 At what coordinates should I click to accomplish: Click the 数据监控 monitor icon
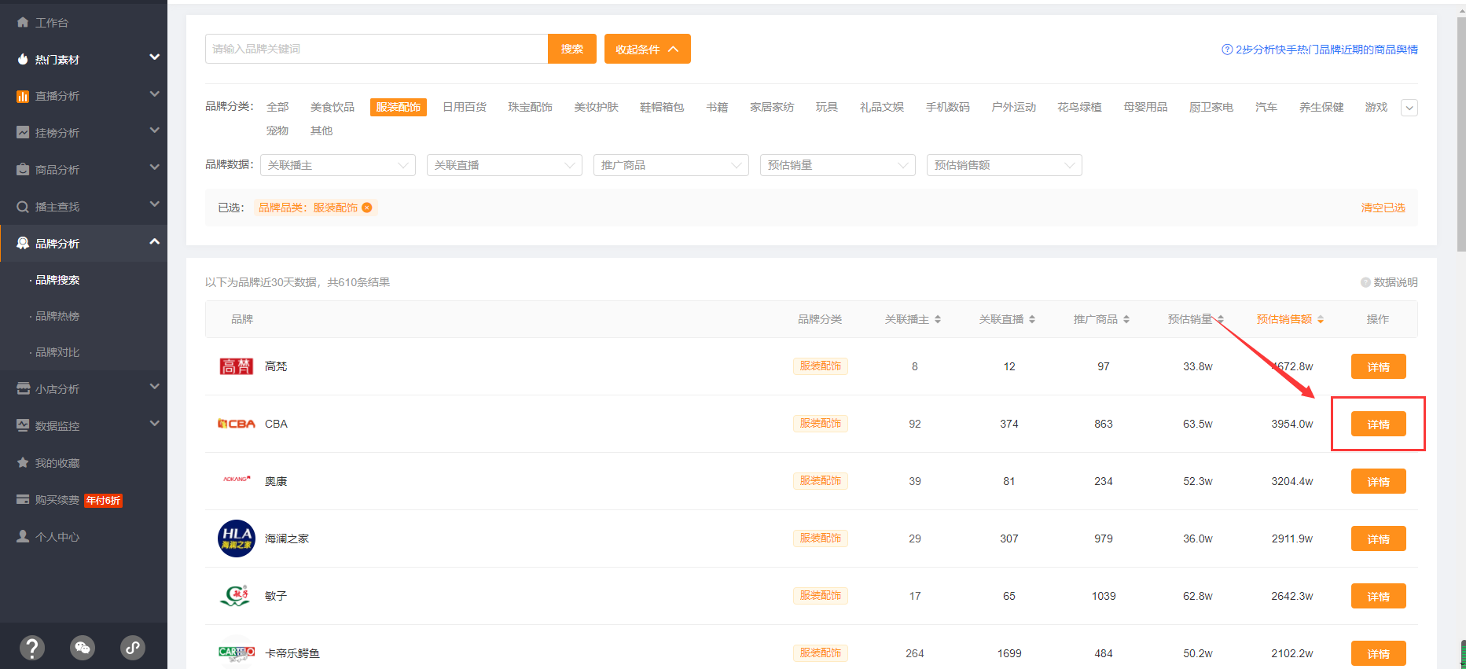coord(23,426)
